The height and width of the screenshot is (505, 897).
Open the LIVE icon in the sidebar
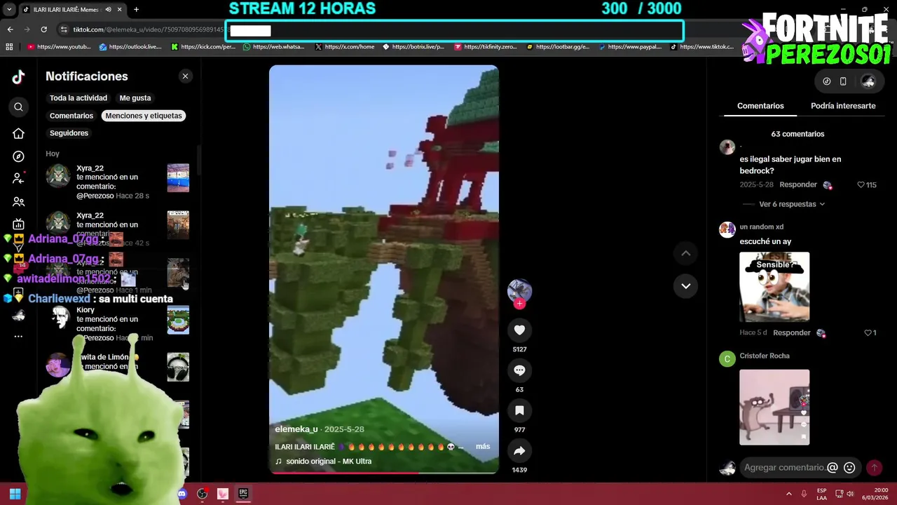point(18,224)
